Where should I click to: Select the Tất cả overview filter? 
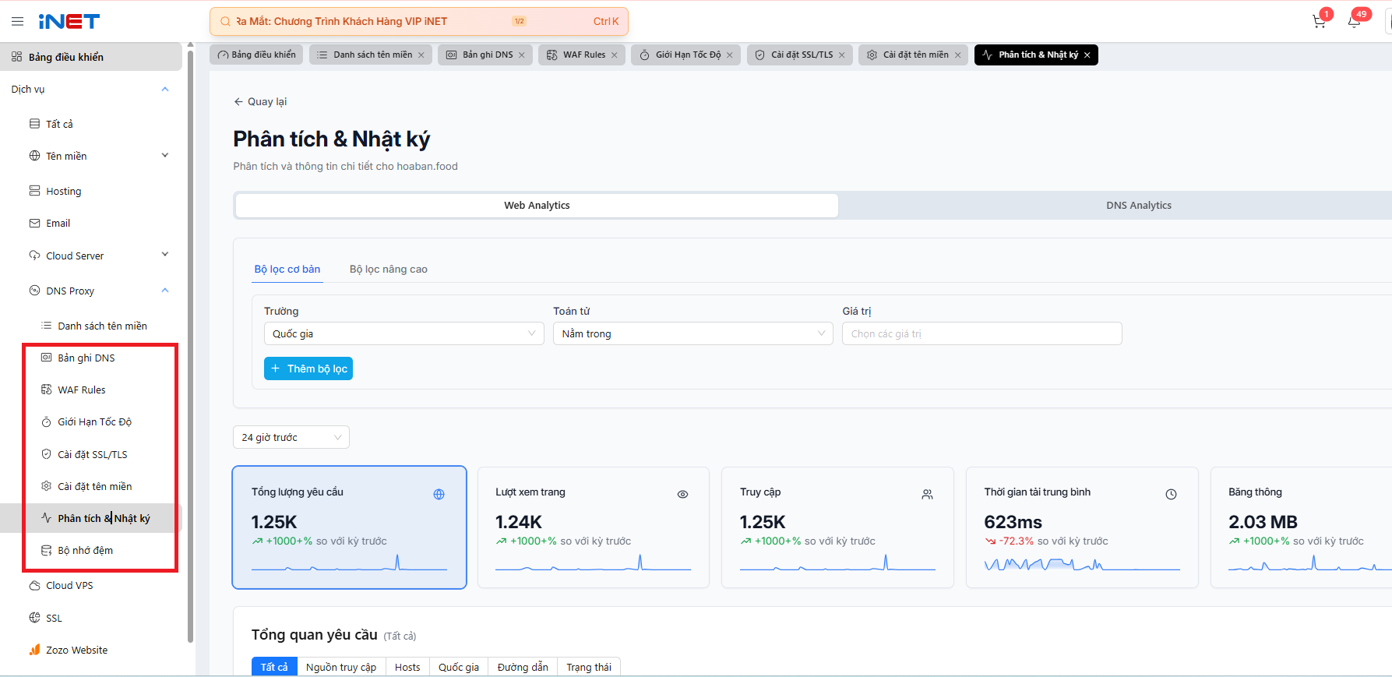pyautogui.click(x=274, y=667)
